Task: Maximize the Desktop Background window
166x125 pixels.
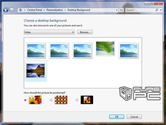Action: [151, 3]
